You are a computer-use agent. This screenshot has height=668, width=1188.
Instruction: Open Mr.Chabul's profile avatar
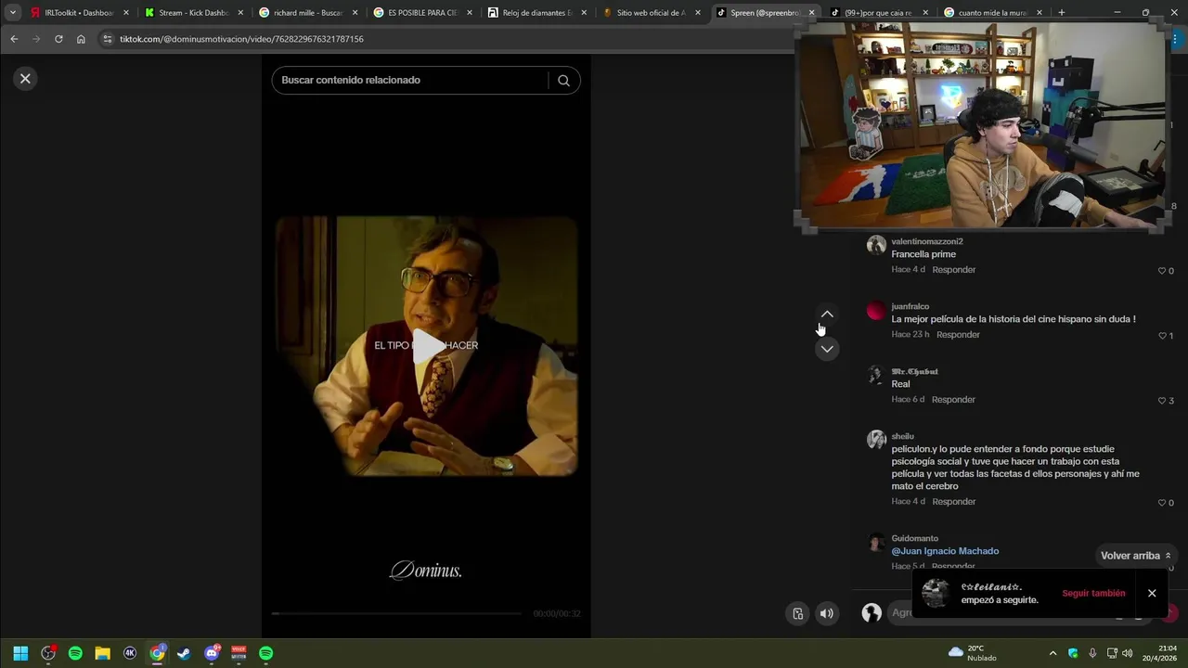[876, 375]
